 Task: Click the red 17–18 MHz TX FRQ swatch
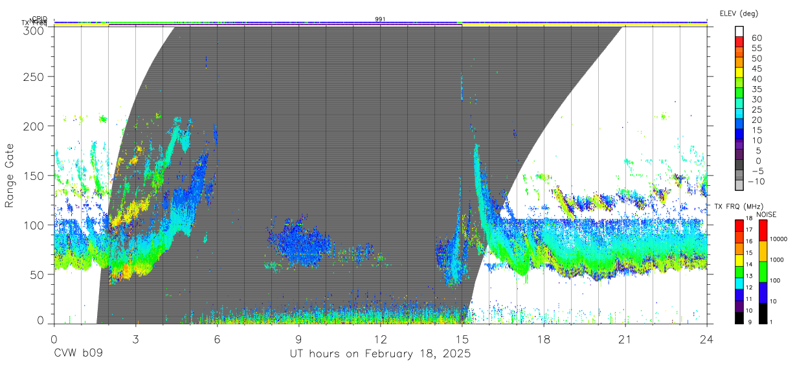click(739, 225)
